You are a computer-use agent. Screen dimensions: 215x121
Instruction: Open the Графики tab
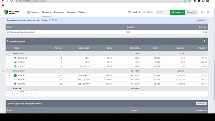pos(71,12)
